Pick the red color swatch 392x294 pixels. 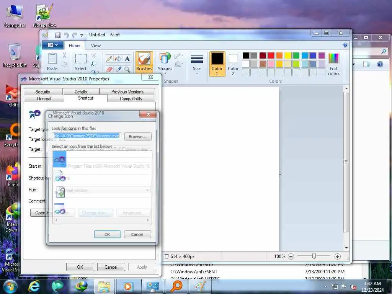[x=271, y=56]
